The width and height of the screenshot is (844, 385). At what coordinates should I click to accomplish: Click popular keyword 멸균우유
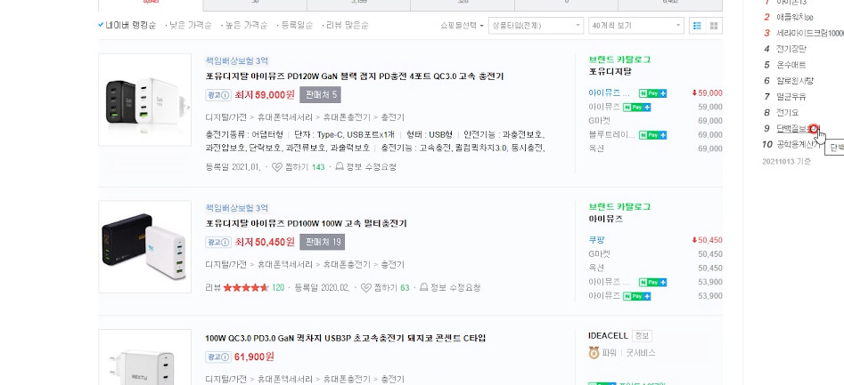tap(791, 97)
